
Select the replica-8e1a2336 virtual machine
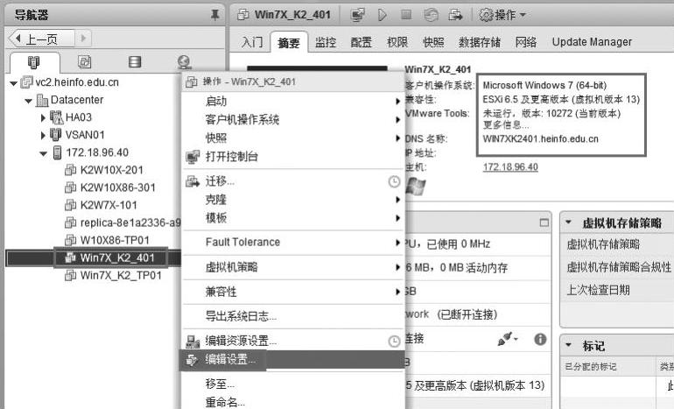[130, 222]
